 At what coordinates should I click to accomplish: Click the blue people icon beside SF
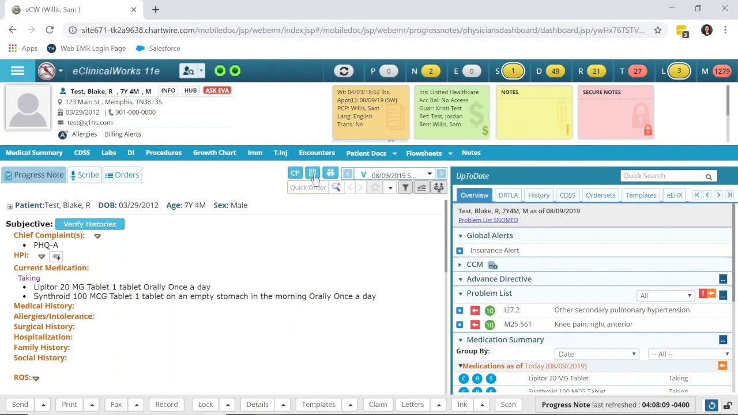point(330,173)
